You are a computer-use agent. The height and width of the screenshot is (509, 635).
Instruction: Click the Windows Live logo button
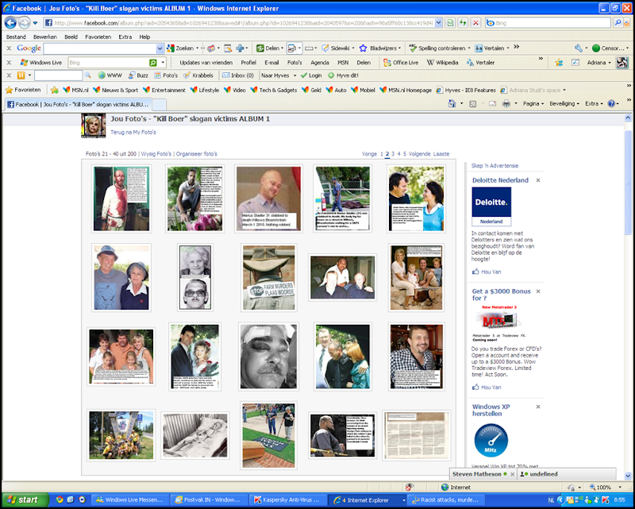click(x=41, y=63)
